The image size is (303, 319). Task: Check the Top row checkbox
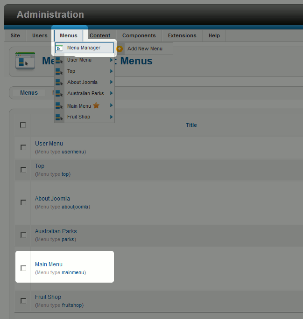pos(23,170)
